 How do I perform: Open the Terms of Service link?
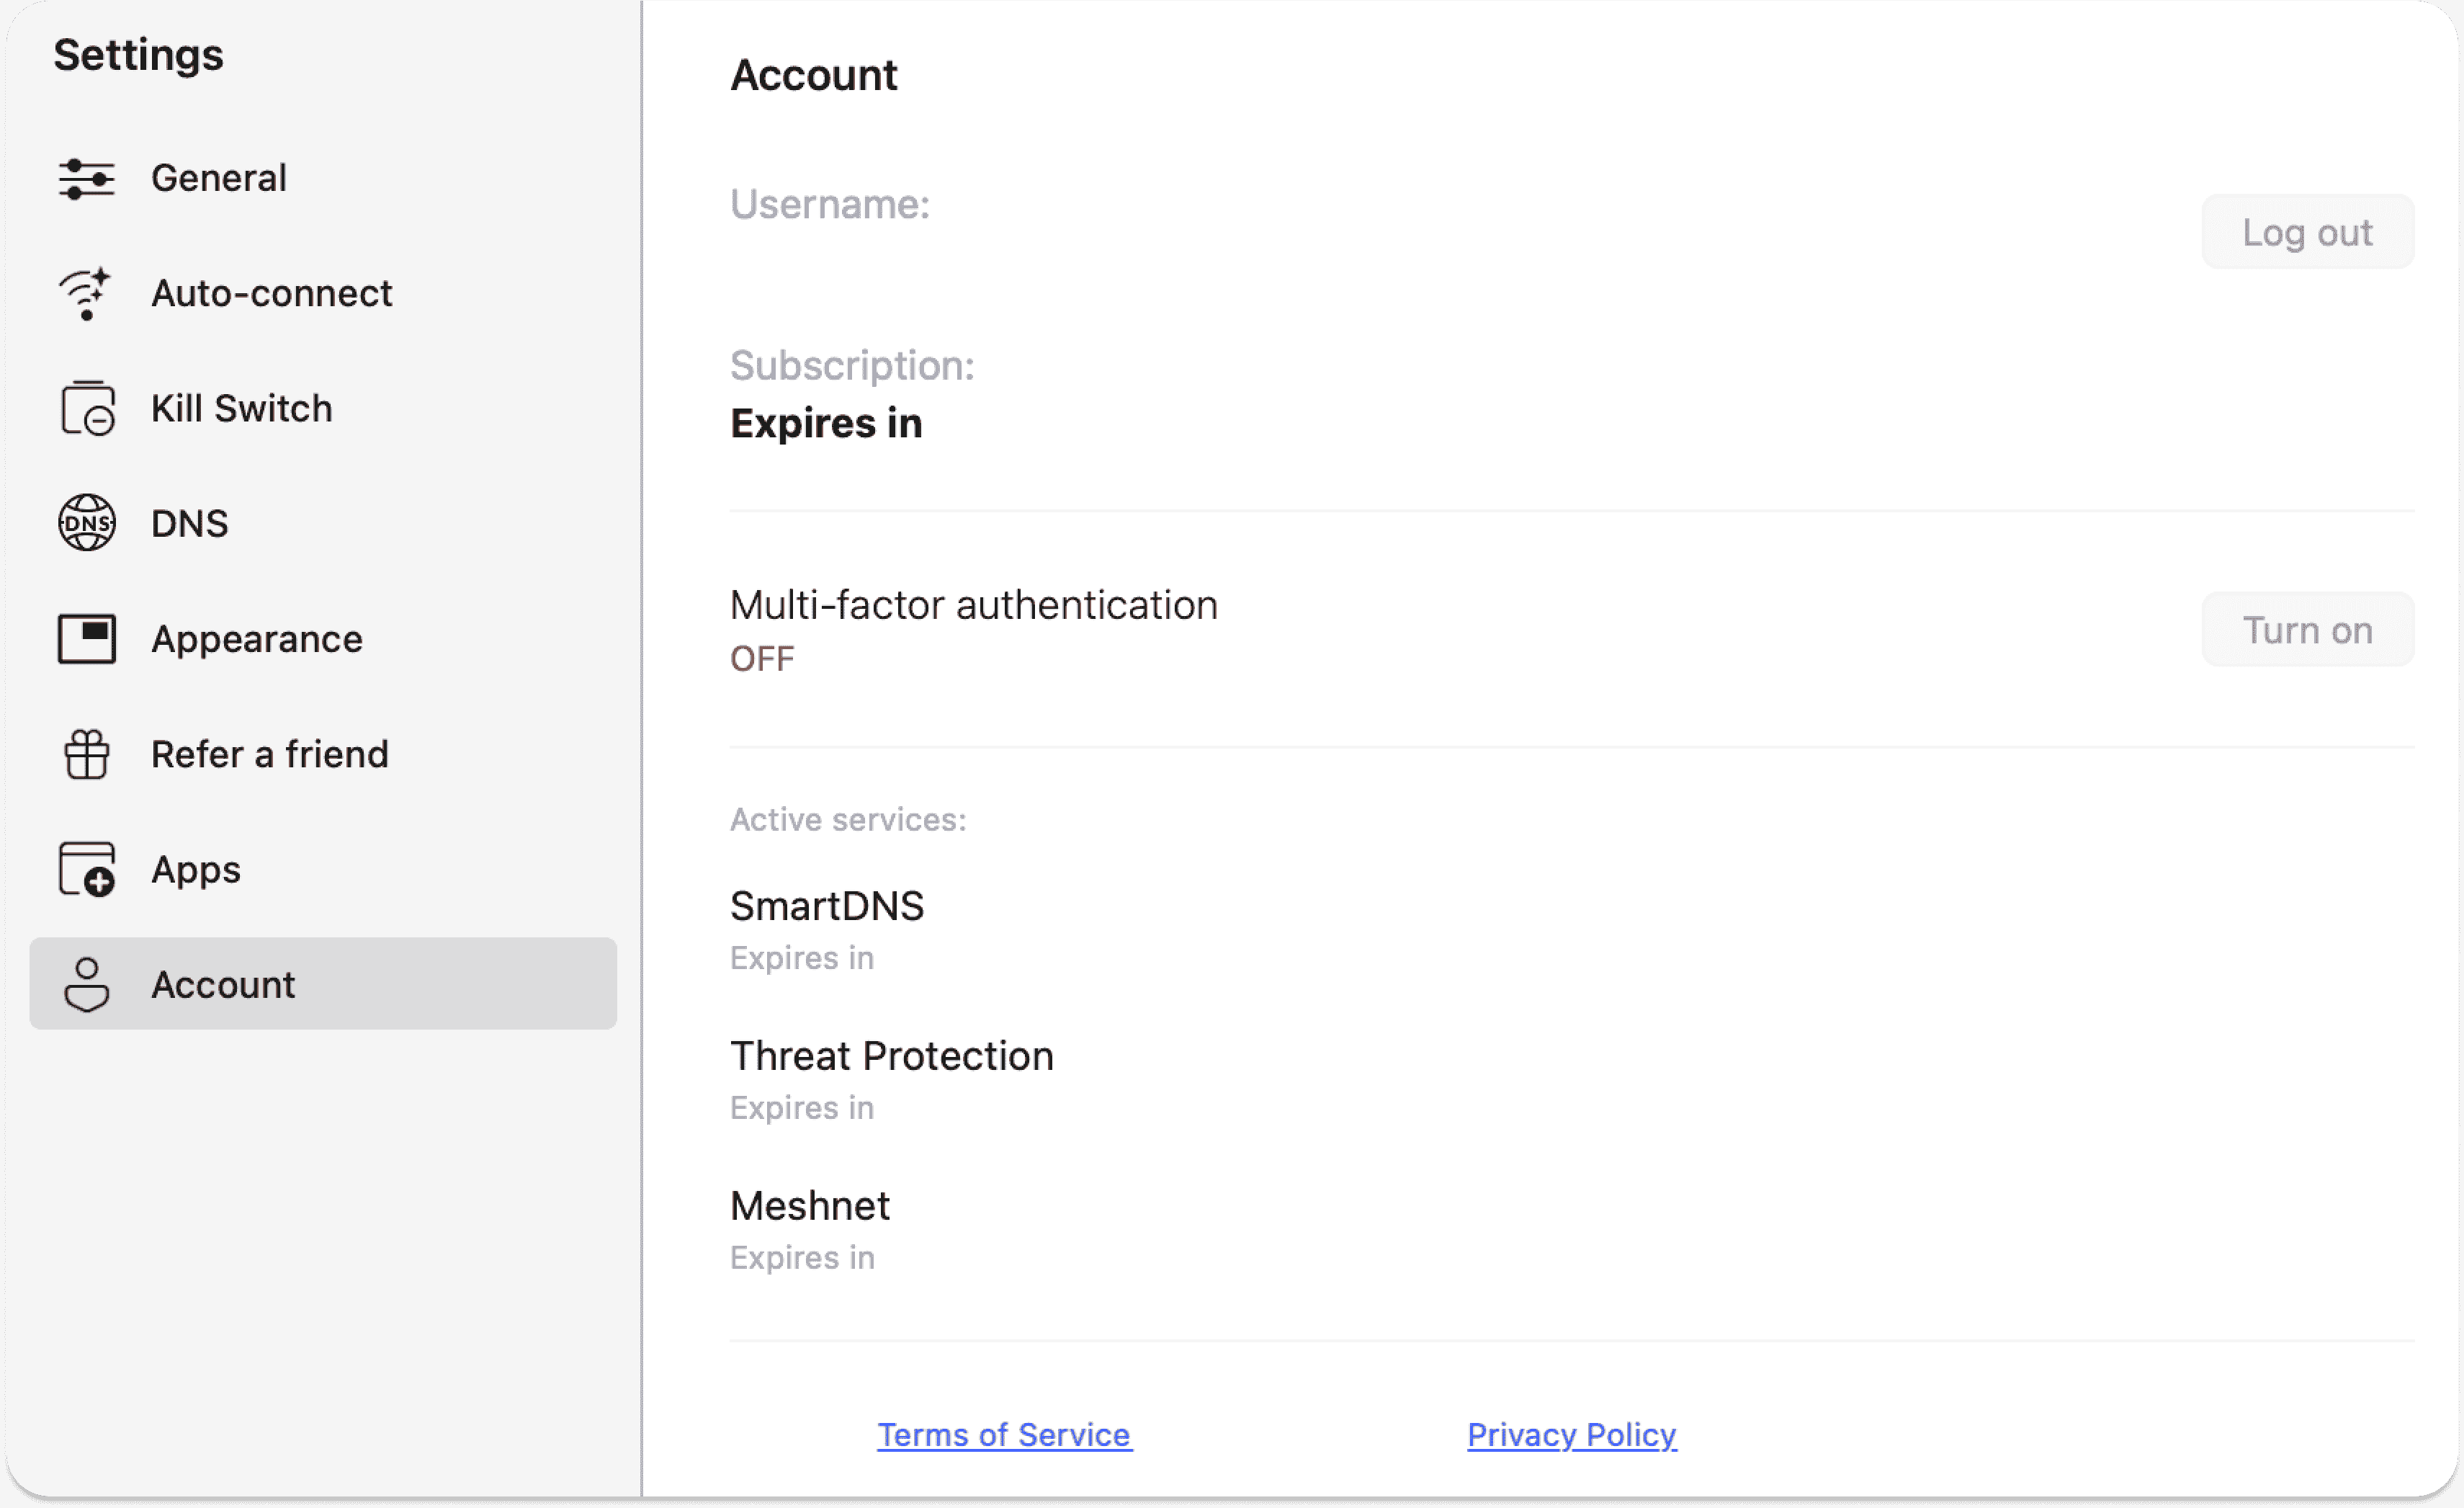pyautogui.click(x=1004, y=1435)
